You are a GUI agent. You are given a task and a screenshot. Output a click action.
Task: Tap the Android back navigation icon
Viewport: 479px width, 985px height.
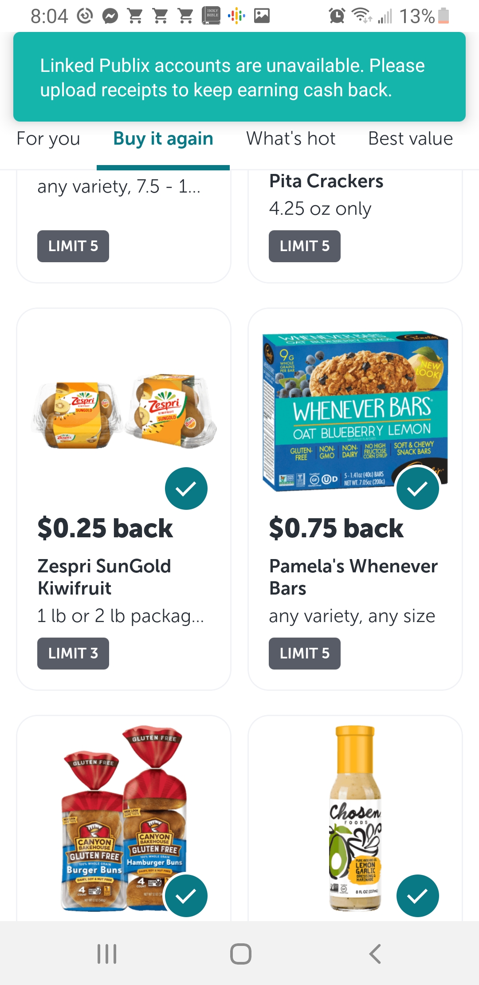coord(375,954)
